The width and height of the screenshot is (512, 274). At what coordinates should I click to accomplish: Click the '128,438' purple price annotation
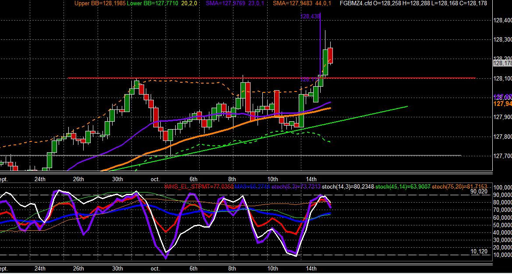click(310, 16)
